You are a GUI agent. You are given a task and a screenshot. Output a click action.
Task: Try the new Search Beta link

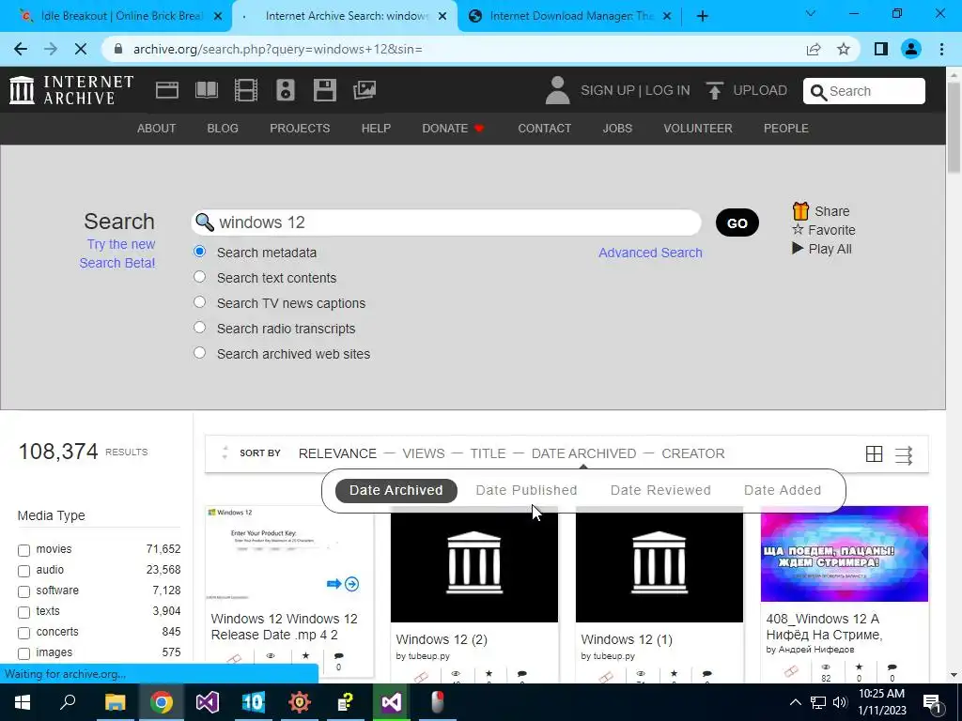pos(117,253)
